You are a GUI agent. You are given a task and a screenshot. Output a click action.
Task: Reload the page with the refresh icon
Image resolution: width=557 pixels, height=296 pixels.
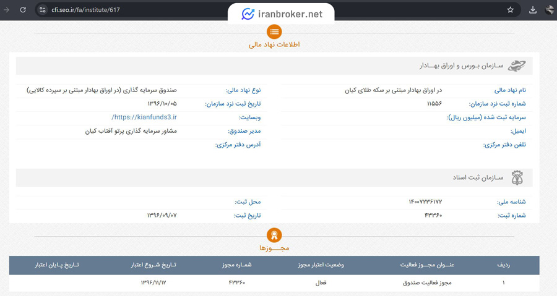click(x=23, y=10)
